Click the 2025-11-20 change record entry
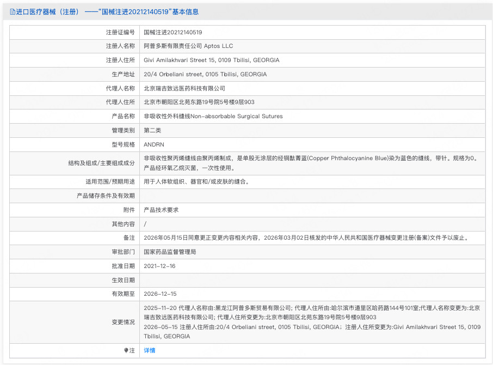This screenshot has height=365, width=493. point(312,313)
